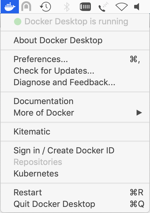Open More of Docker menu entry
The height and width of the screenshot is (213, 150).
coord(75,113)
